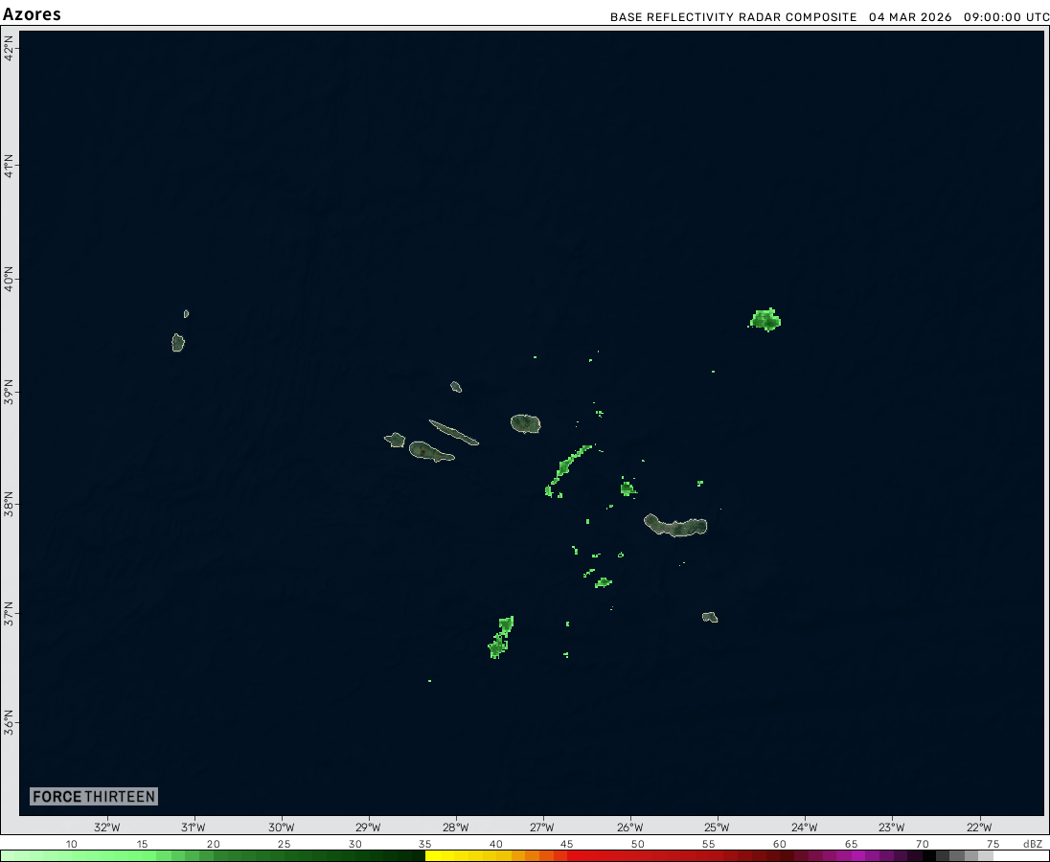This screenshot has height=862, width=1050.
Task: Select Terceira island on the map
Action: (x=526, y=423)
